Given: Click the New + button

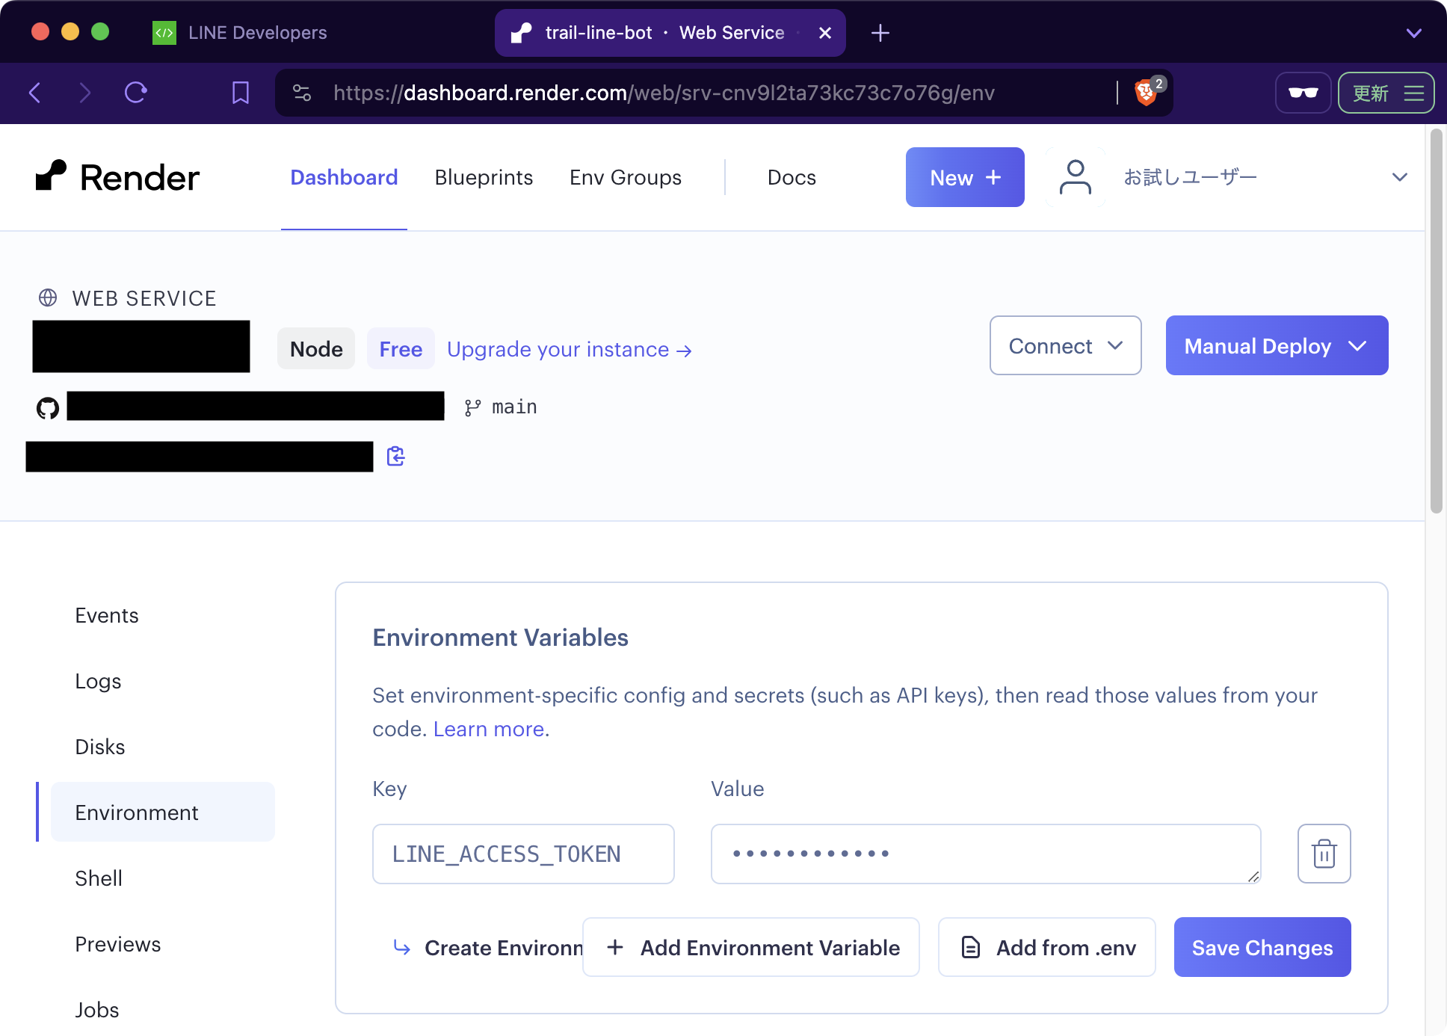Looking at the screenshot, I should click(965, 177).
